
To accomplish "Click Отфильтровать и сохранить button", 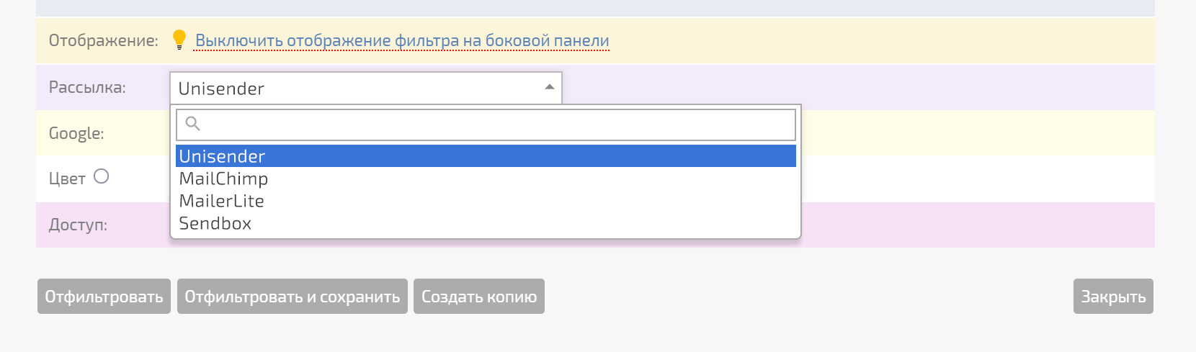I will point(292,297).
